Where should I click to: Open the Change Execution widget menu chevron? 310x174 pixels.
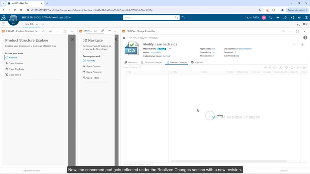(x=305, y=31)
